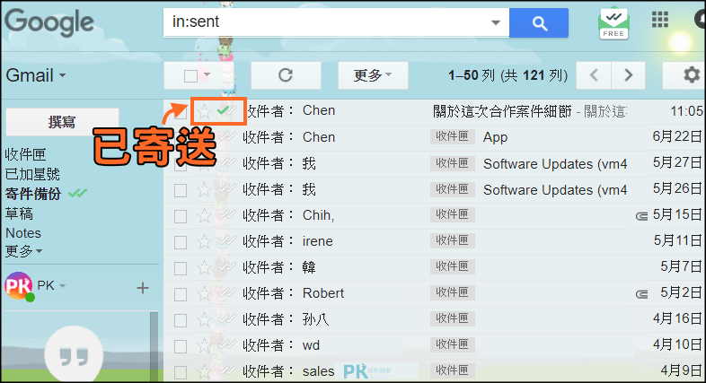The width and height of the screenshot is (706, 383).
Task: Click the PK profile avatar
Action: click(x=19, y=286)
